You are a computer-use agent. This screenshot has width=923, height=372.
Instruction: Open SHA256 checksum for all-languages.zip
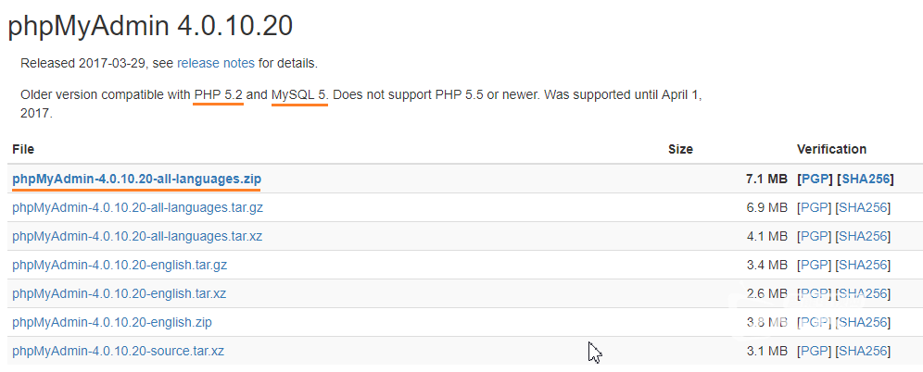864,179
